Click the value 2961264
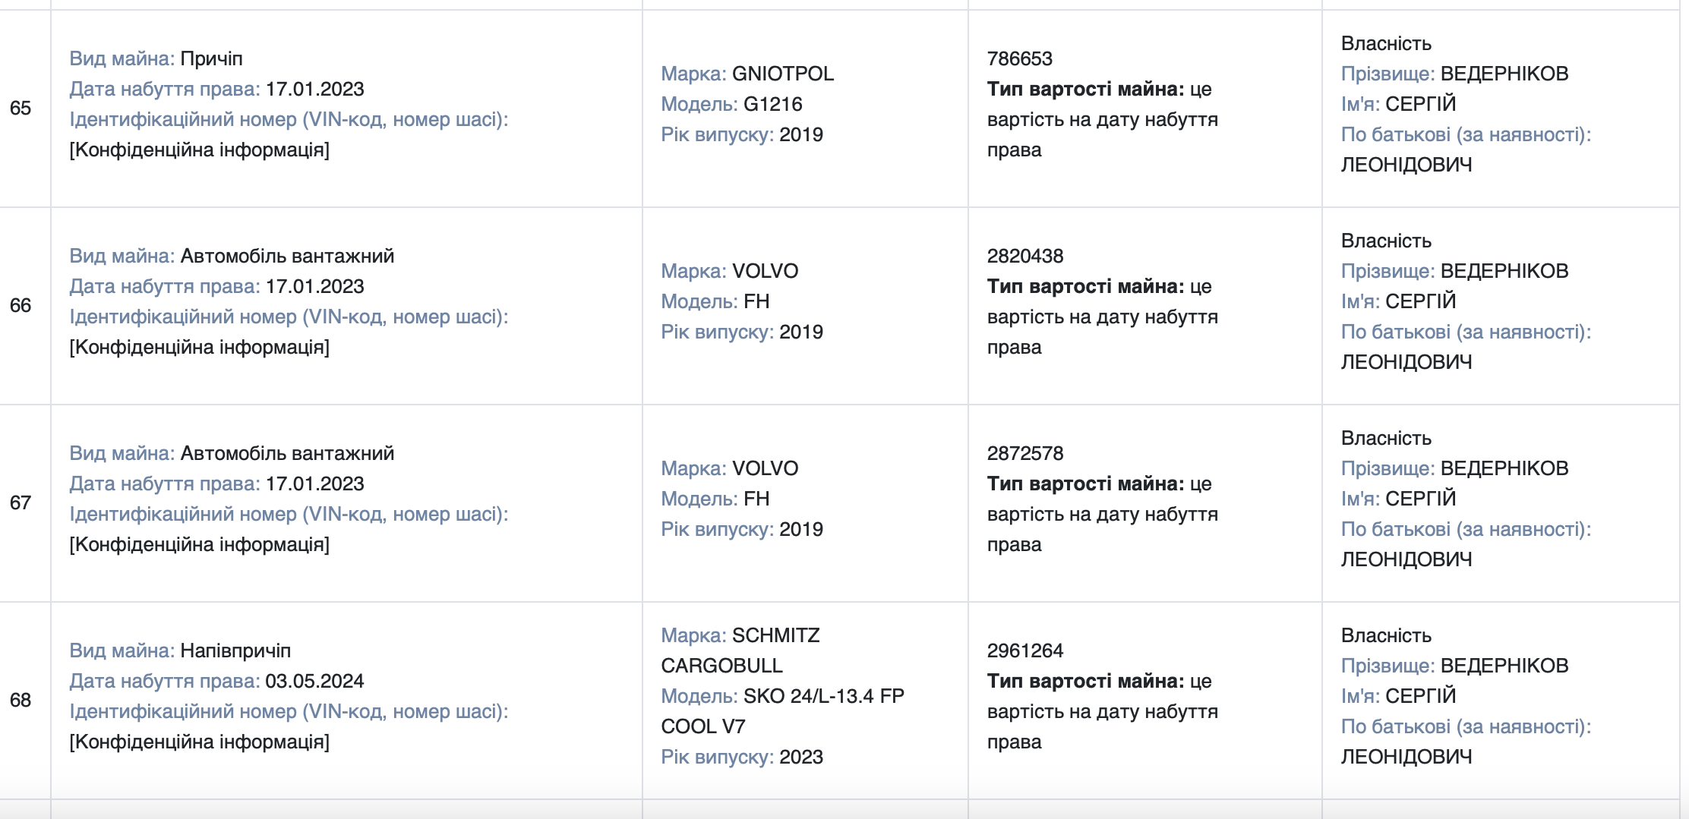 click(x=1025, y=650)
